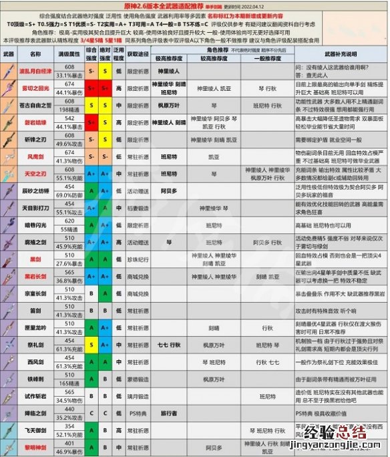
Task: Select the 苍古自由之誓 weapon icon
Action: [9, 106]
